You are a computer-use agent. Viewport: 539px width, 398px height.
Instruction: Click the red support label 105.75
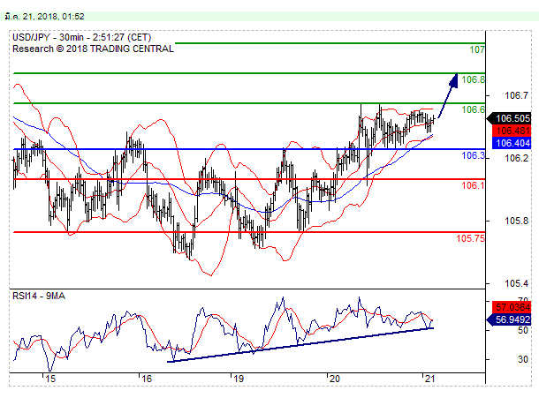point(471,238)
